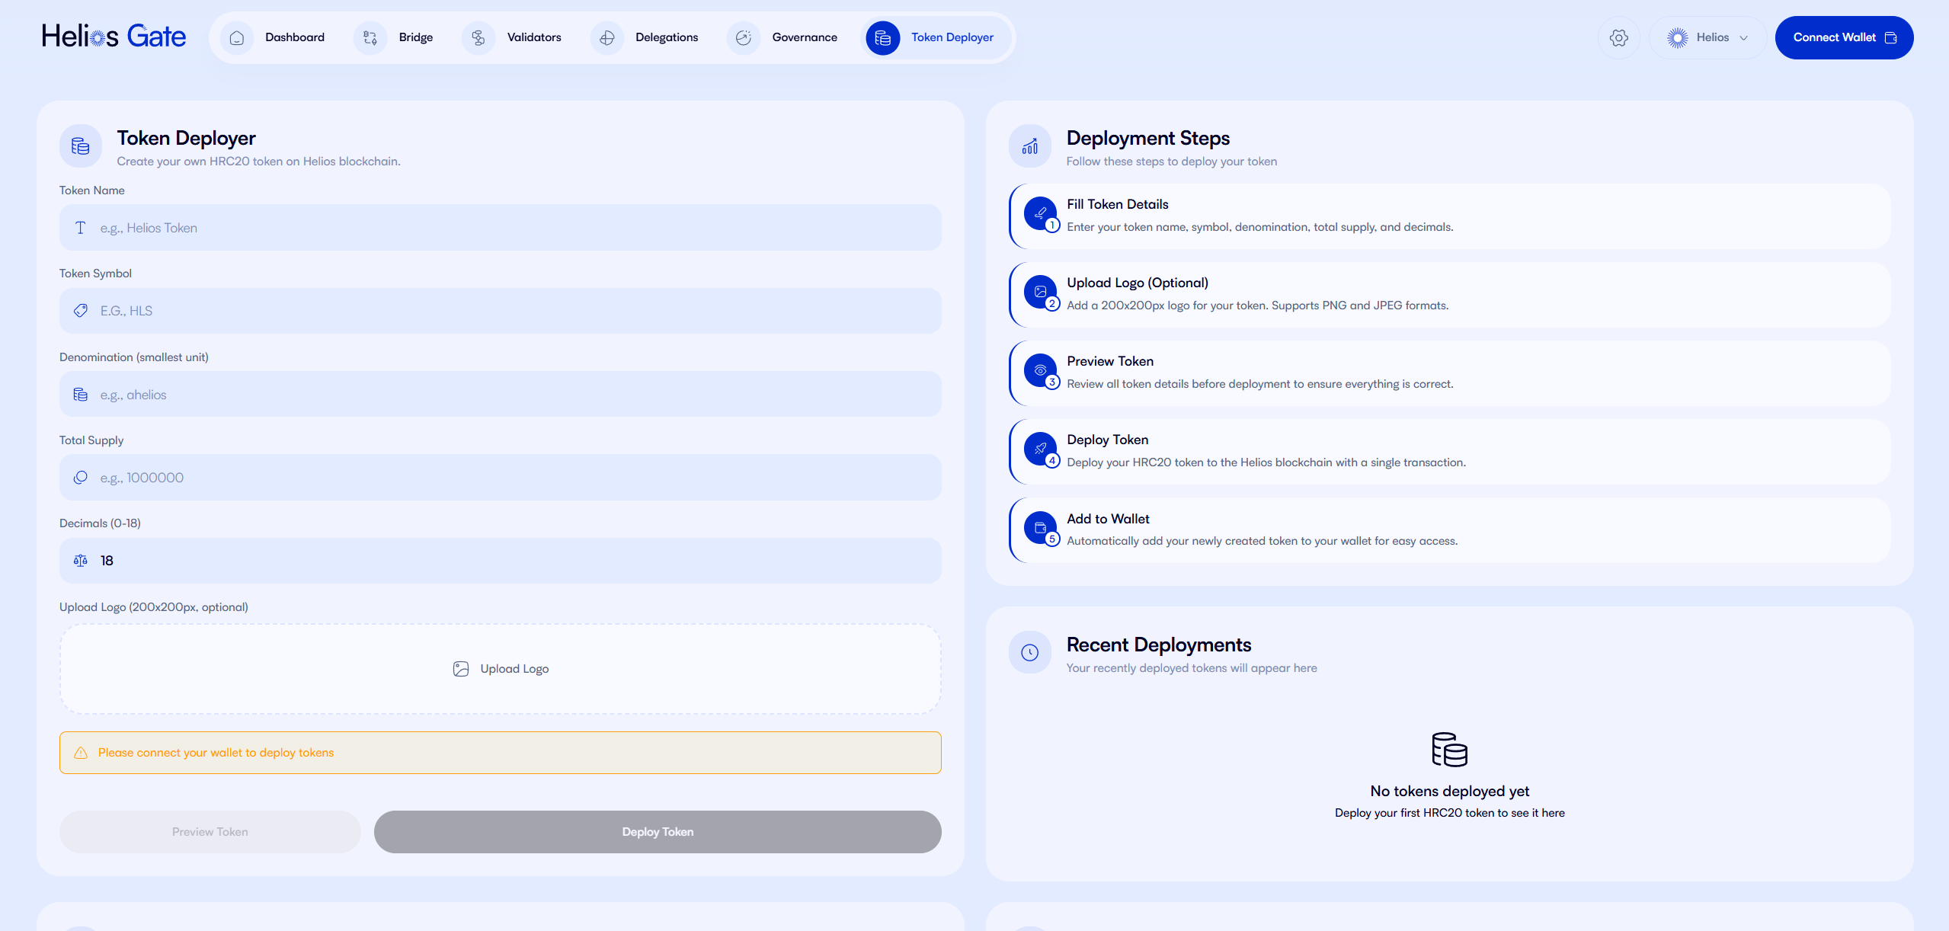
Task: Click the Token Name input field
Action: point(500,227)
